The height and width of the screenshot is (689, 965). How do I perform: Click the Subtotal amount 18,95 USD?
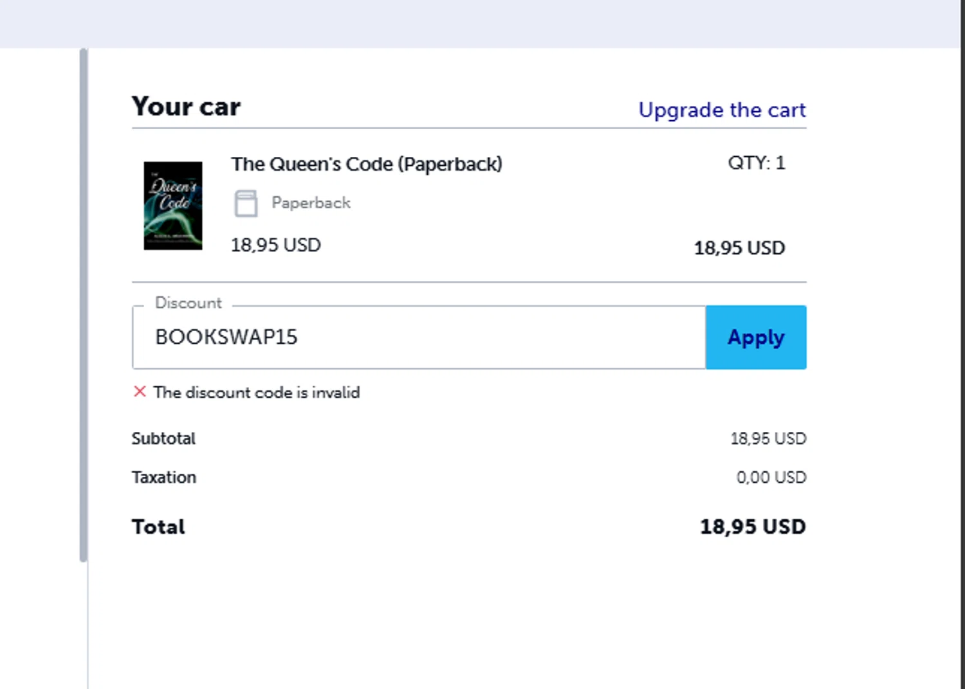(x=768, y=438)
